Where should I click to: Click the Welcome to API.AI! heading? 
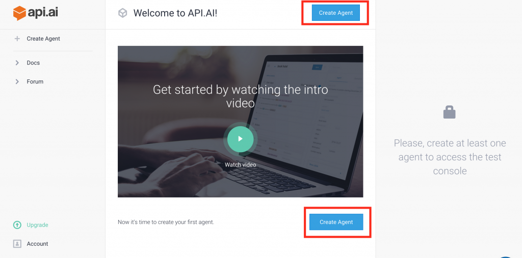coord(175,13)
